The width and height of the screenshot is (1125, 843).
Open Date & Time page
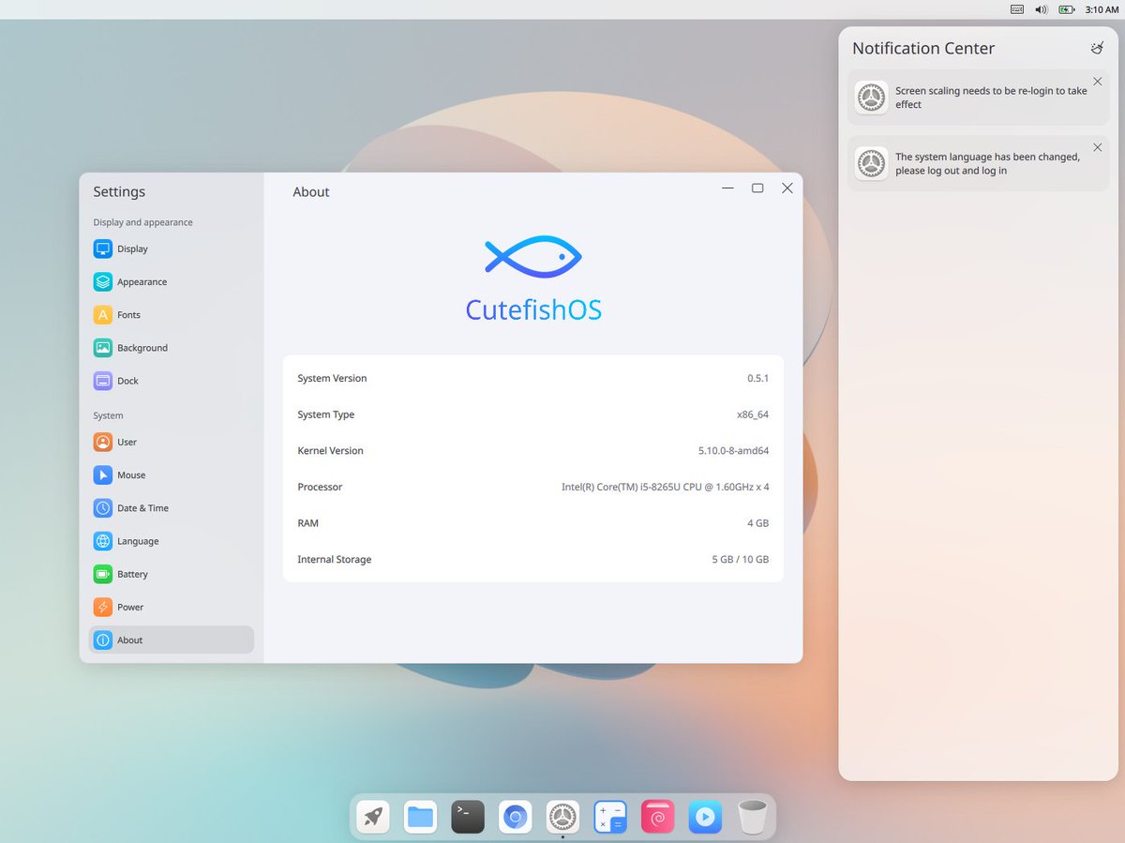coord(172,508)
